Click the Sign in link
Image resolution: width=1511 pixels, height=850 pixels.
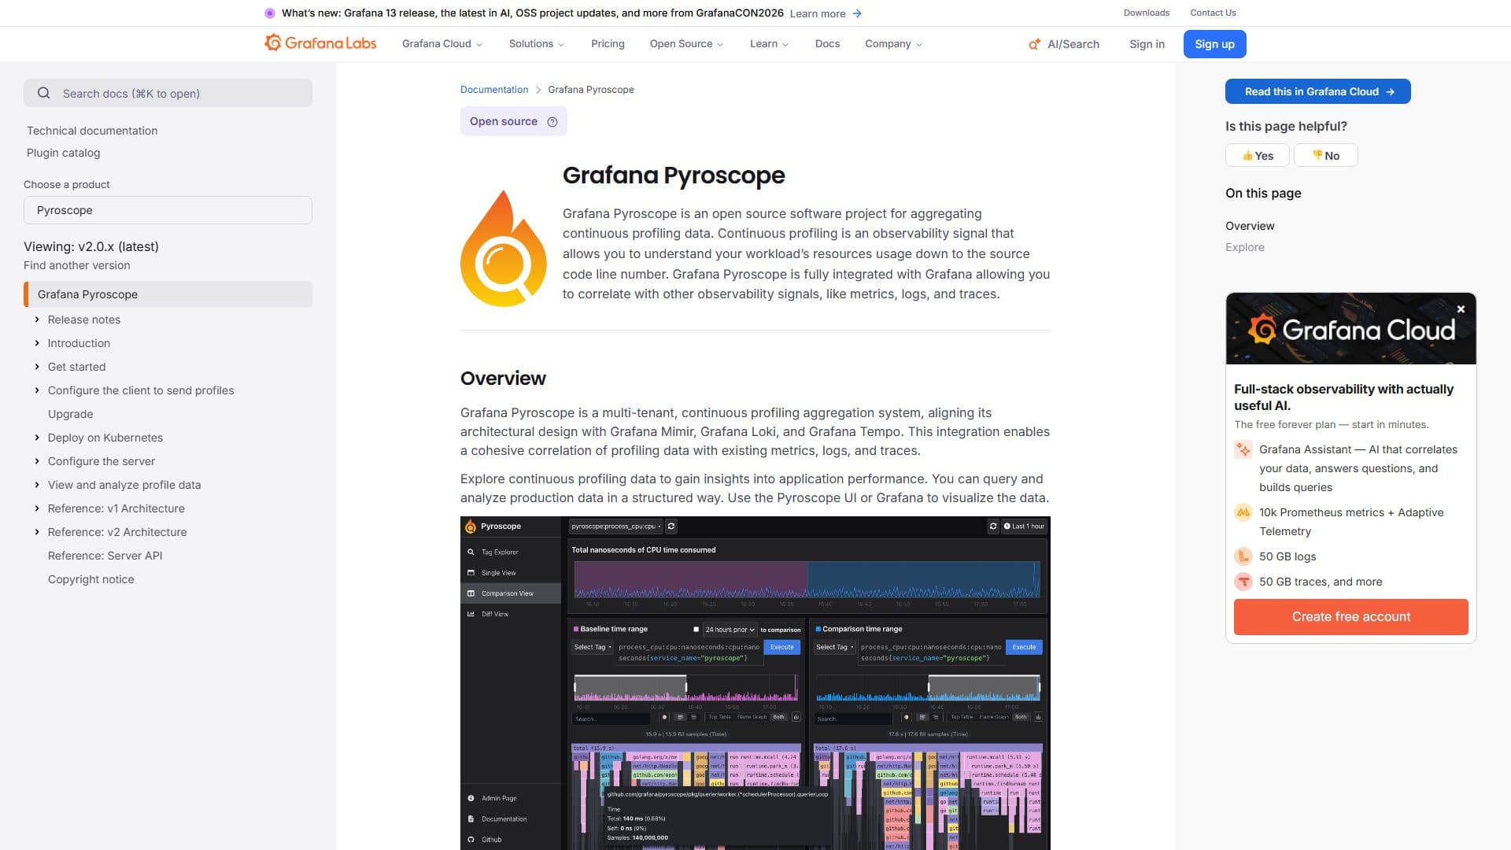pos(1147,44)
